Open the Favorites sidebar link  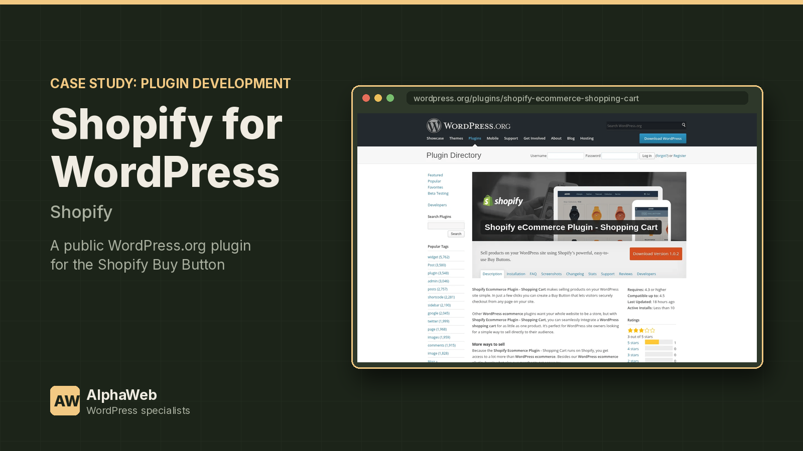click(x=435, y=187)
